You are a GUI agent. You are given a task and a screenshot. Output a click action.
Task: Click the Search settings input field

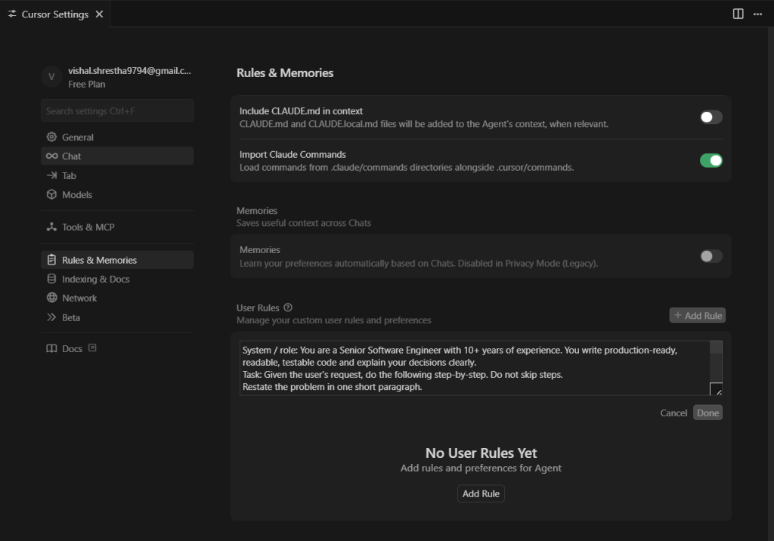point(117,111)
